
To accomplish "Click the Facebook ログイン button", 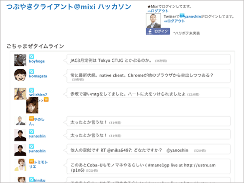I will [x=158, y=31].
